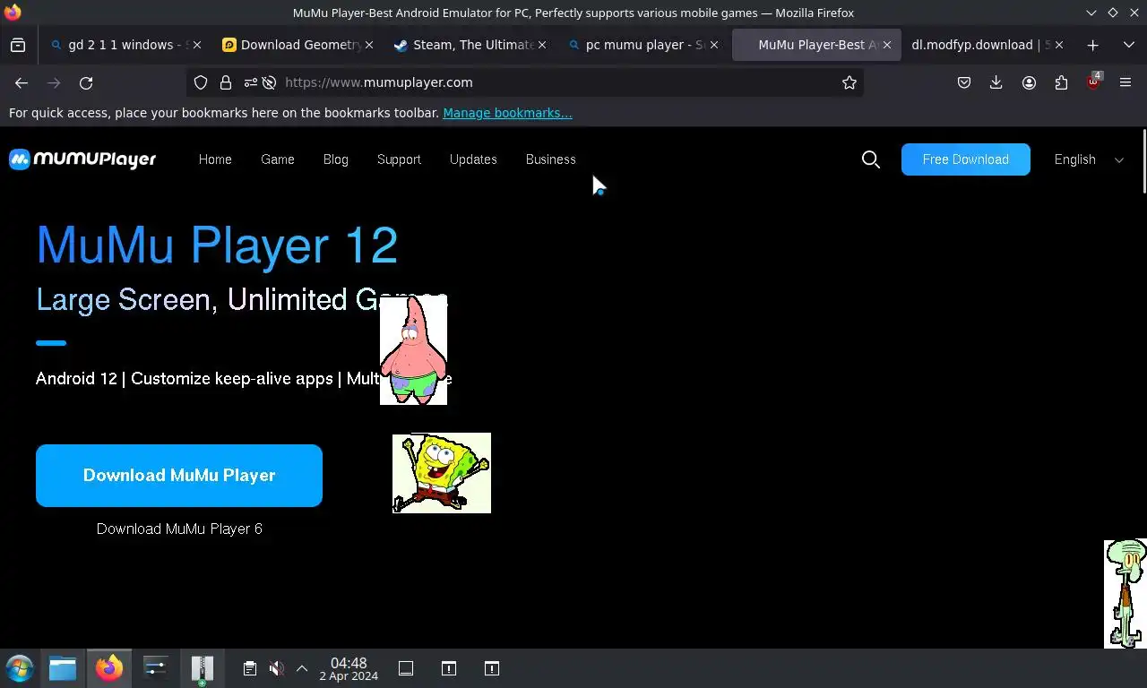Open the Firefox account icon
The width and height of the screenshot is (1147, 688).
pyautogui.click(x=1029, y=82)
